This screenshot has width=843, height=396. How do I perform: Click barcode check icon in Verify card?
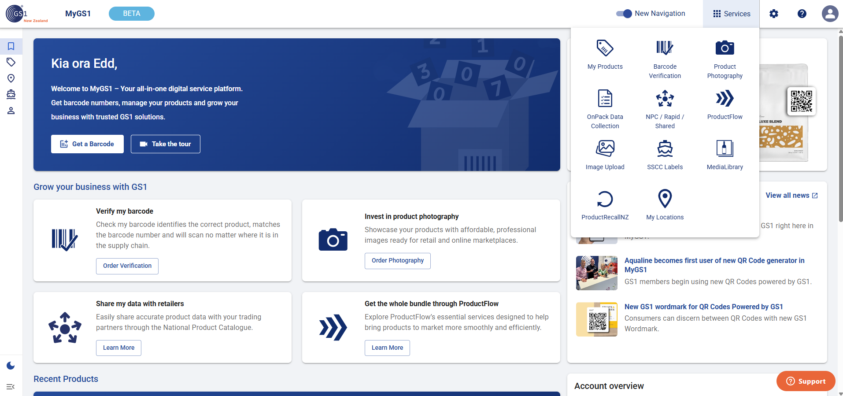(65, 240)
